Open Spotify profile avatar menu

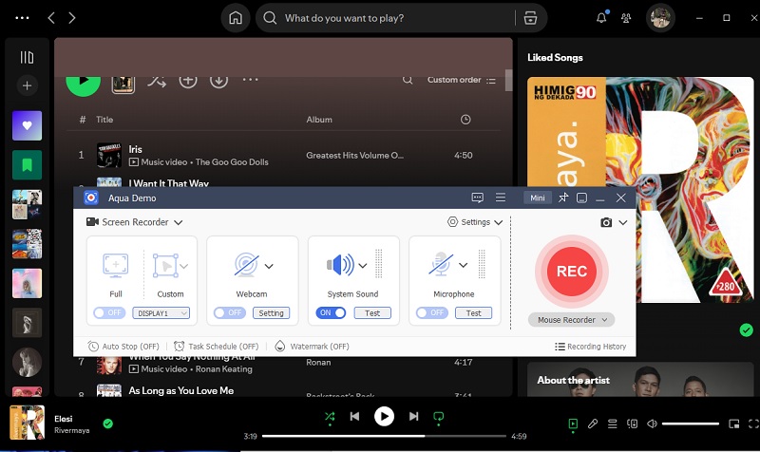point(660,18)
